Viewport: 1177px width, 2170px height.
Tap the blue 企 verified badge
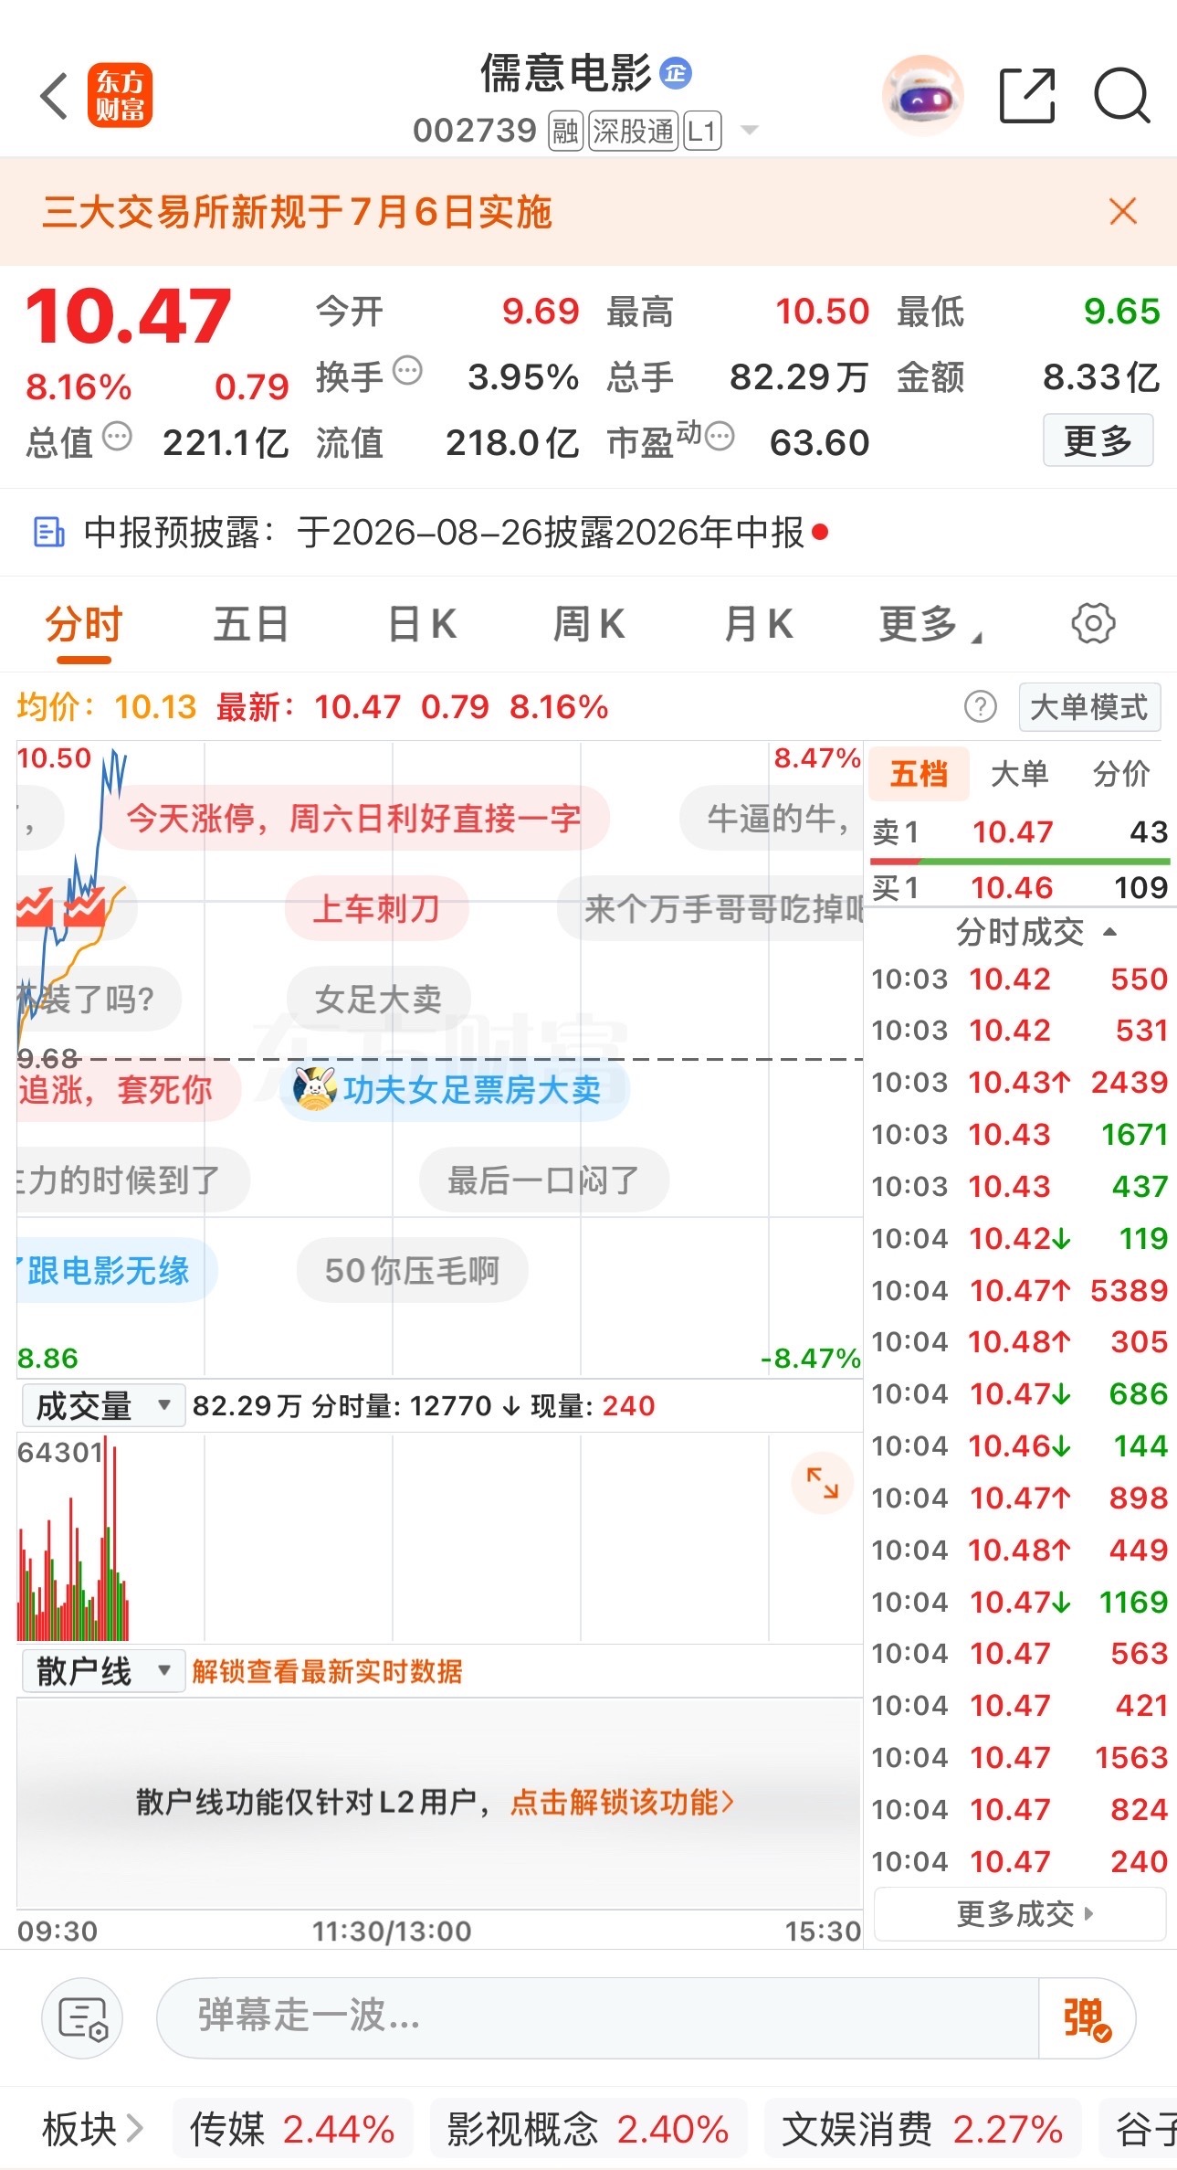pos(676,73)
